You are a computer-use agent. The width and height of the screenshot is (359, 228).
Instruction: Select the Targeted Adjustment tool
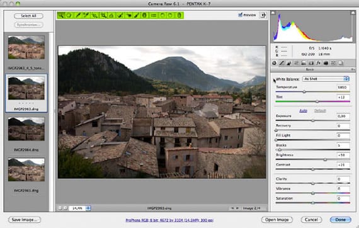[x=94, y=15]
